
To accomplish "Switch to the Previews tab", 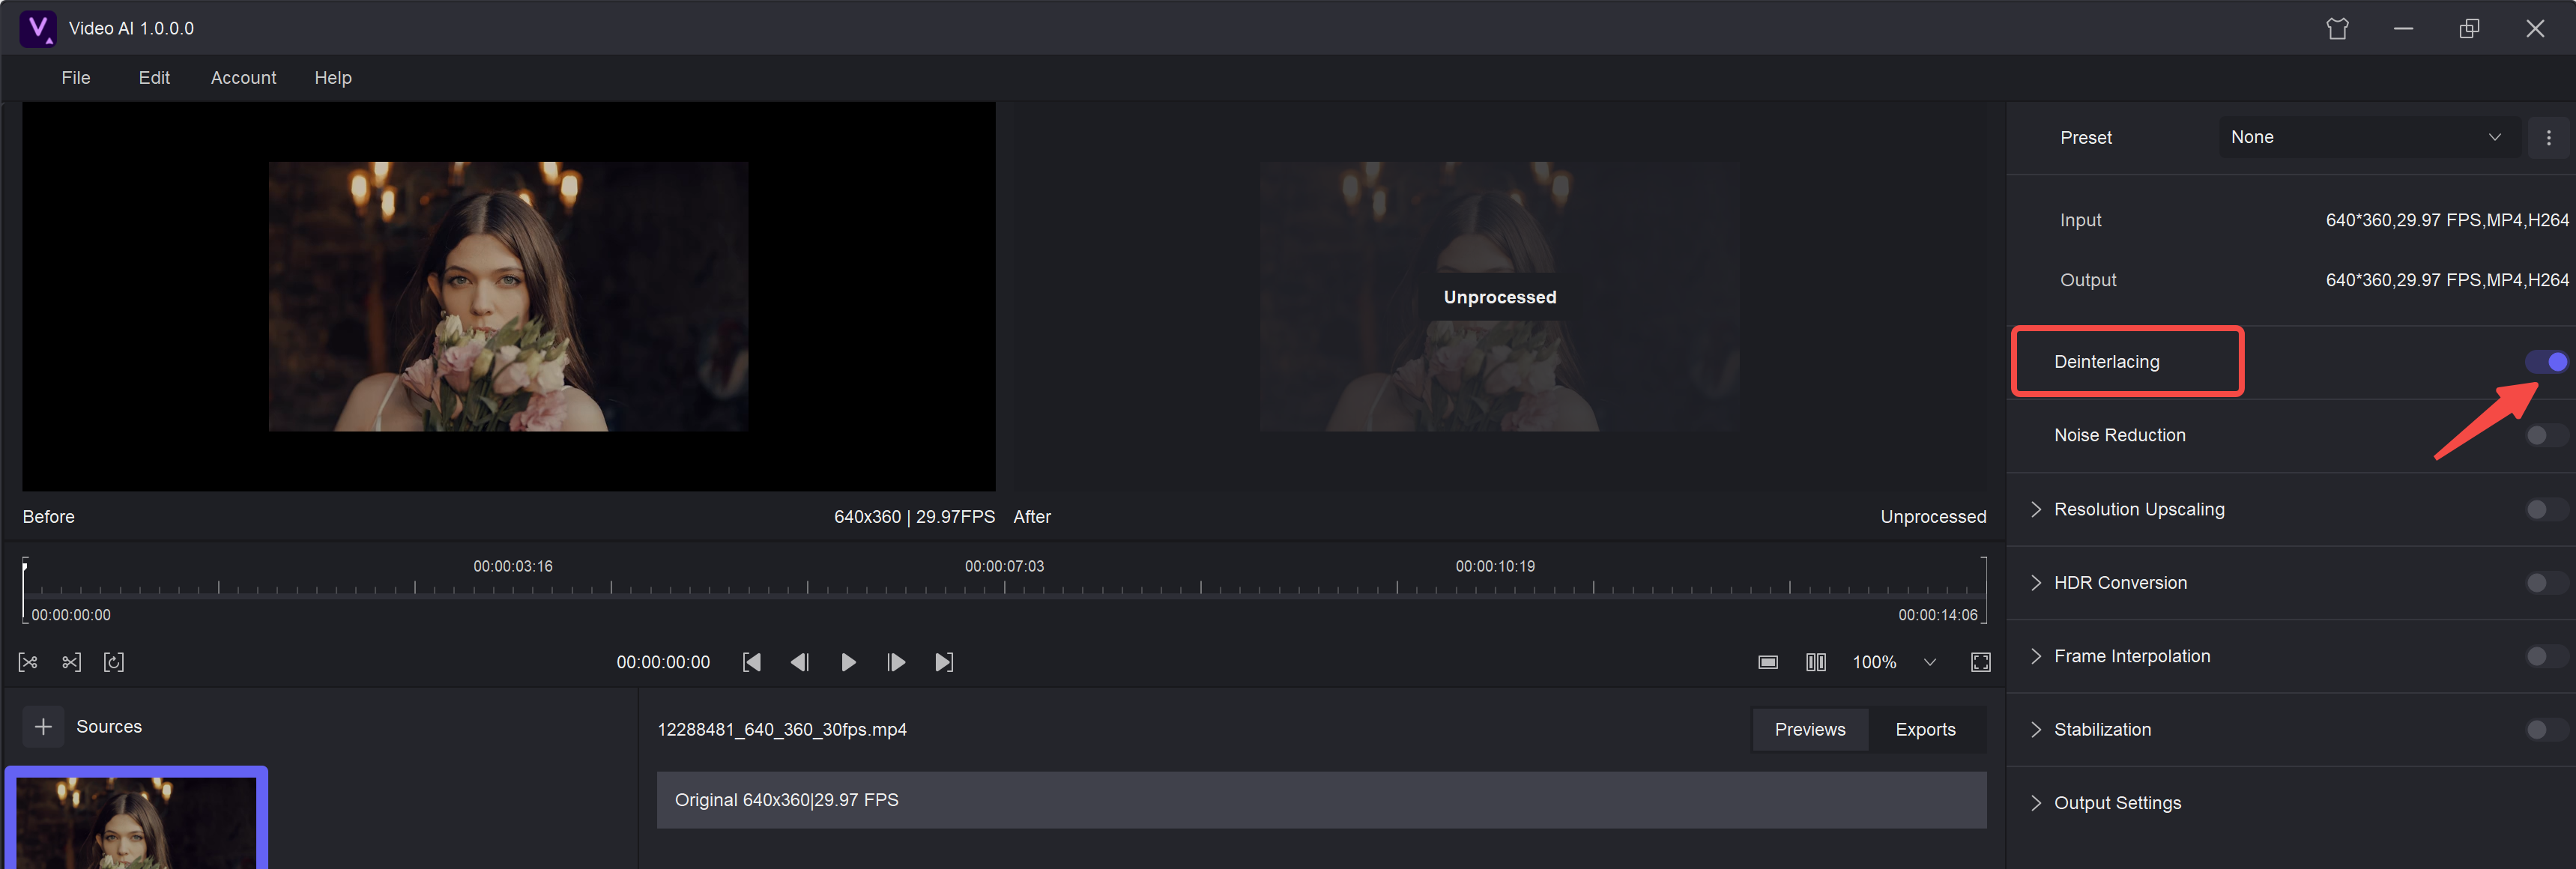I will pyautogui.click(x=1810, y=730).
